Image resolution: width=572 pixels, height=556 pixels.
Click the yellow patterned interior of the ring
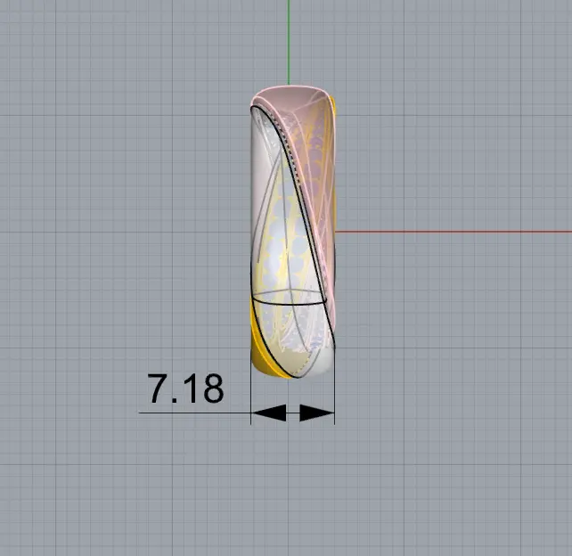(x=287, y=223)
